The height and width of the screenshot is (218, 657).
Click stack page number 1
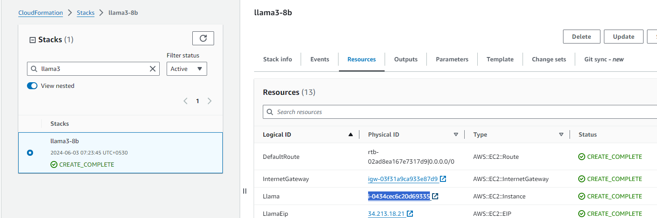(x=197, y=101)
